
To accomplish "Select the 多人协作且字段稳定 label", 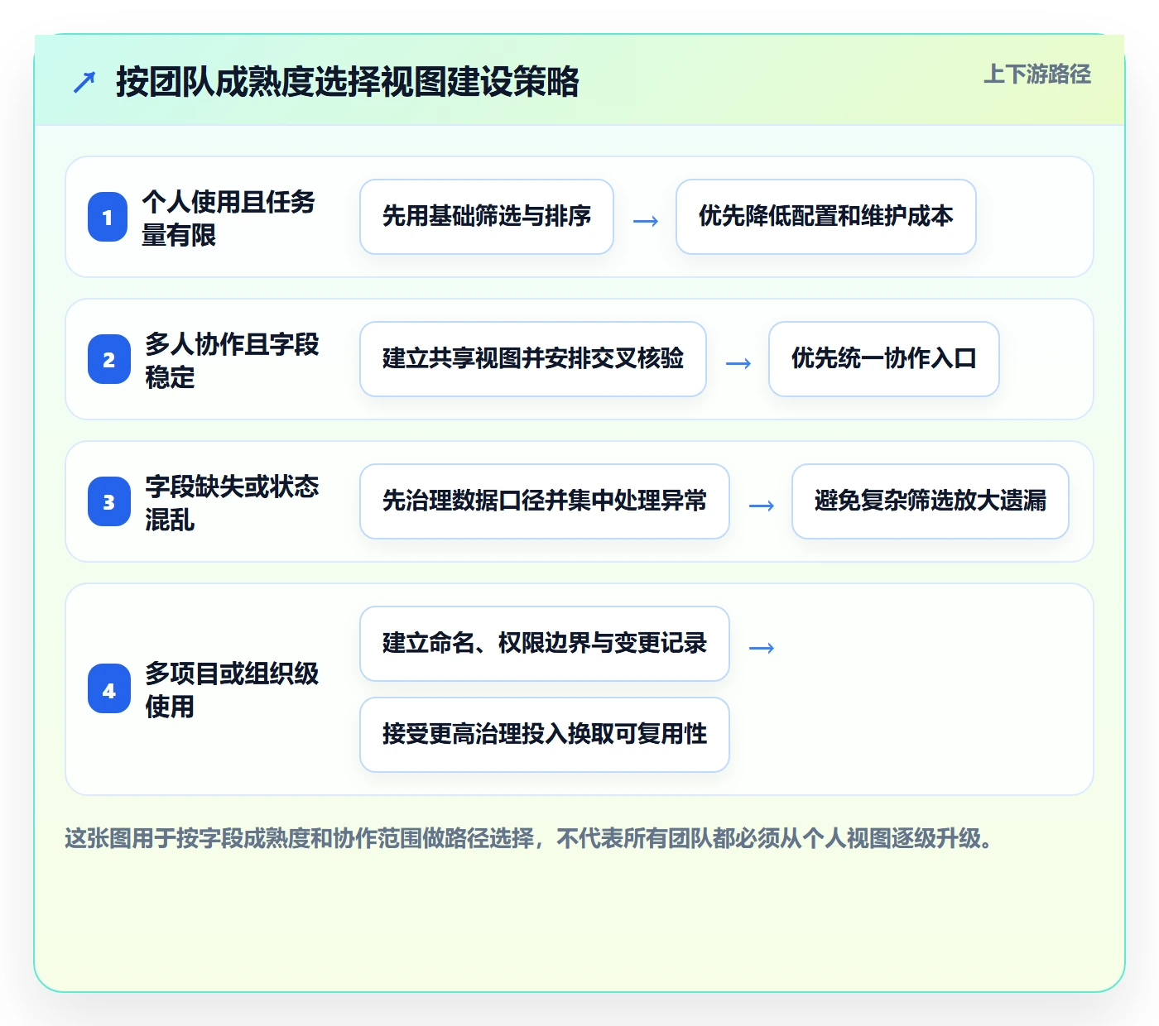I will [x=232, y=360].
